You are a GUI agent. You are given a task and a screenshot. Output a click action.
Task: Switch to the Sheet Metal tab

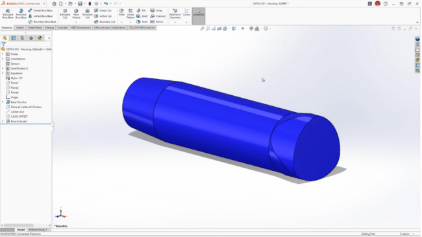click(x=34, y=28)
